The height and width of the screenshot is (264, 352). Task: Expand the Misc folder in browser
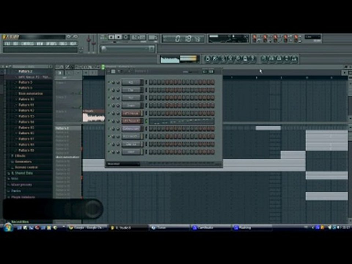click(14, 179)
